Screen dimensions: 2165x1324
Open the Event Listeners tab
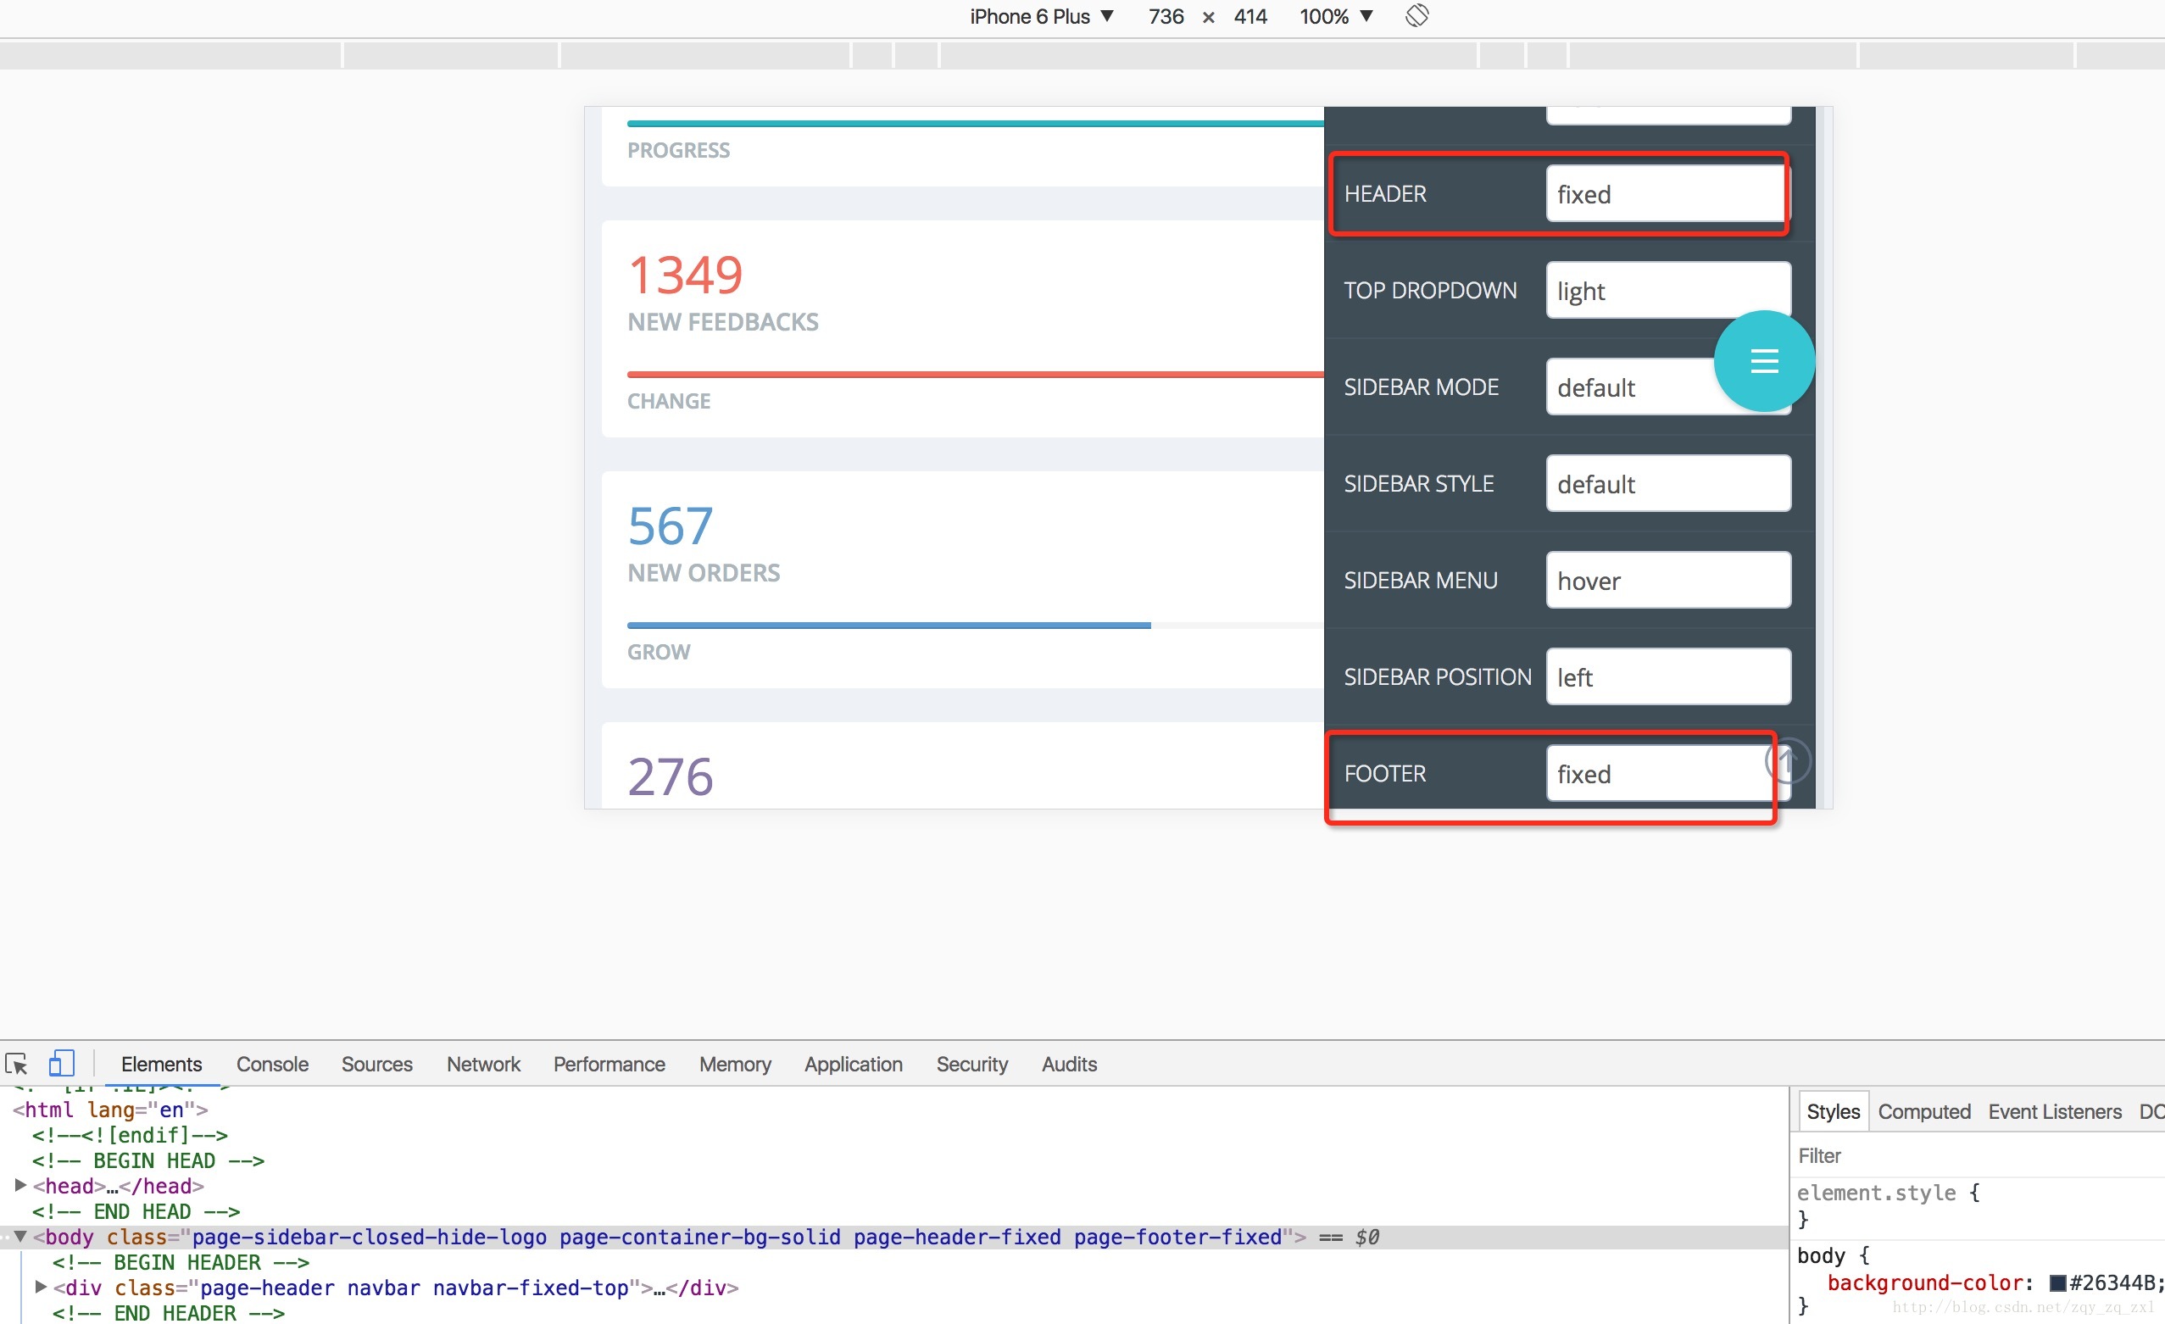coord(2054,1111)
